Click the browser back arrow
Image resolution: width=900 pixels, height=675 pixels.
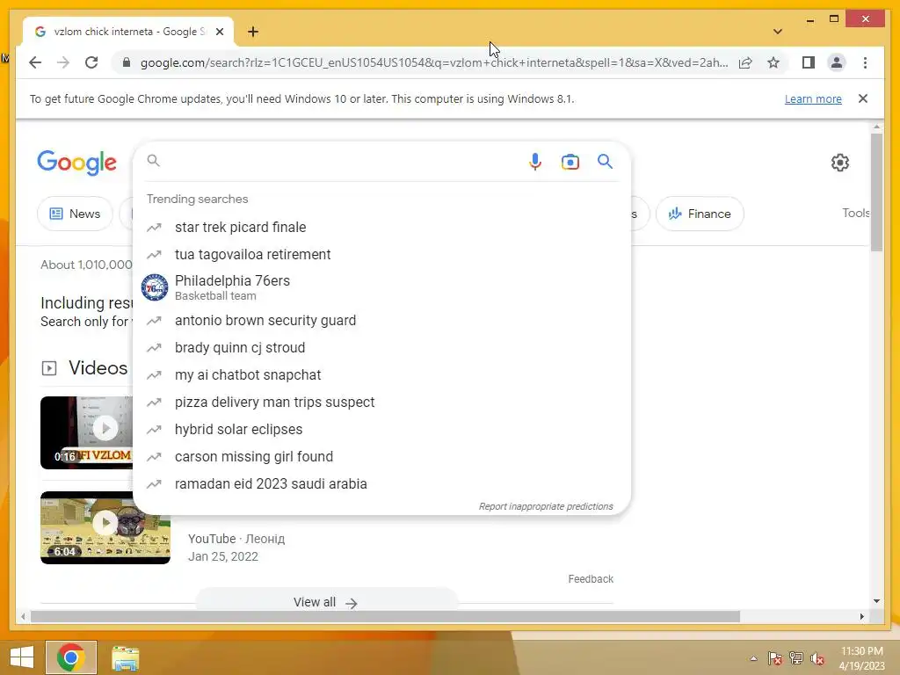coord(35,62)
